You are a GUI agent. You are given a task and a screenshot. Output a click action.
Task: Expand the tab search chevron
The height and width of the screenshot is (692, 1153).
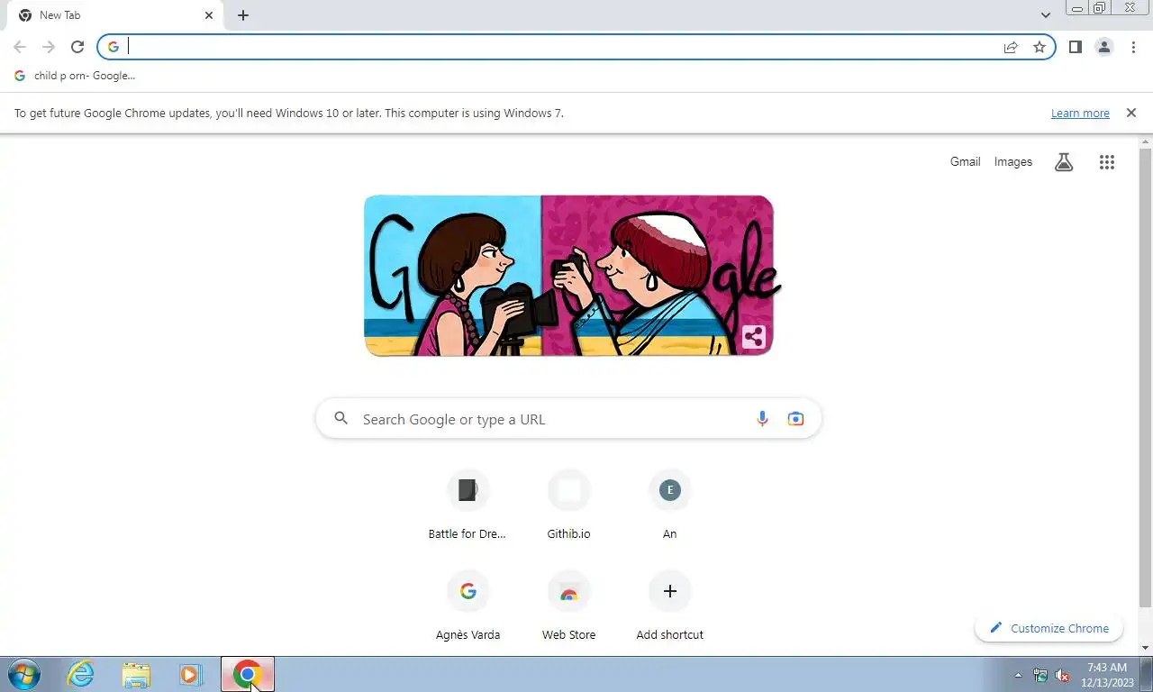(x=1045, y=15)
